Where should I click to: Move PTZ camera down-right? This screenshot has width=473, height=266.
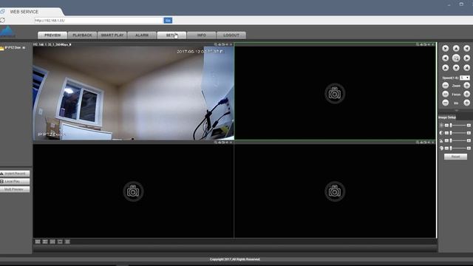click(x=466, y=68)
